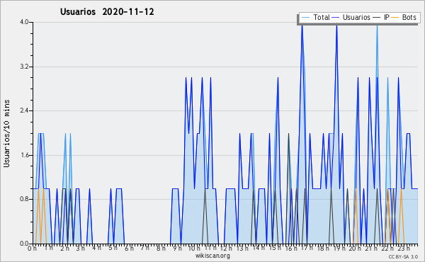This screenshot has width=425, height=262.
Task: Click the '15 h' x-axis label
Action: click(275, 248)
